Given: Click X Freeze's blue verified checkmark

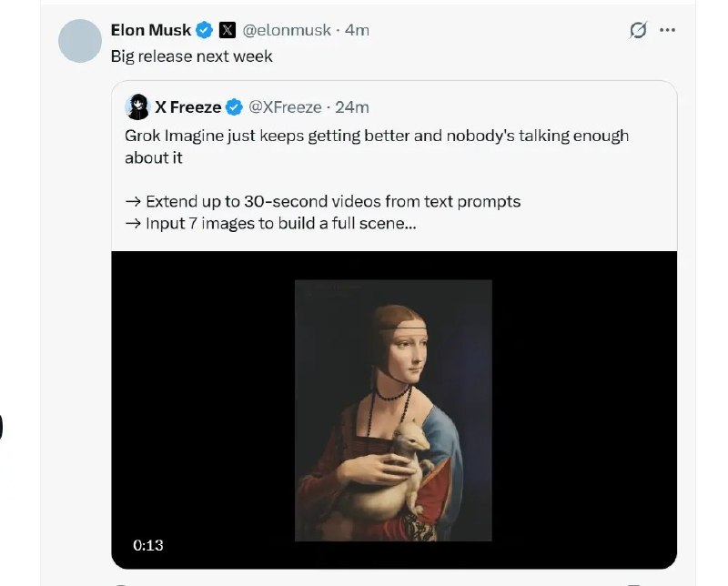Looking at the screenshot, I should pos(234,107).
